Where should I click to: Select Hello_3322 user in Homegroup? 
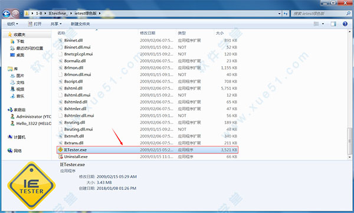click(x=34, y=123)
